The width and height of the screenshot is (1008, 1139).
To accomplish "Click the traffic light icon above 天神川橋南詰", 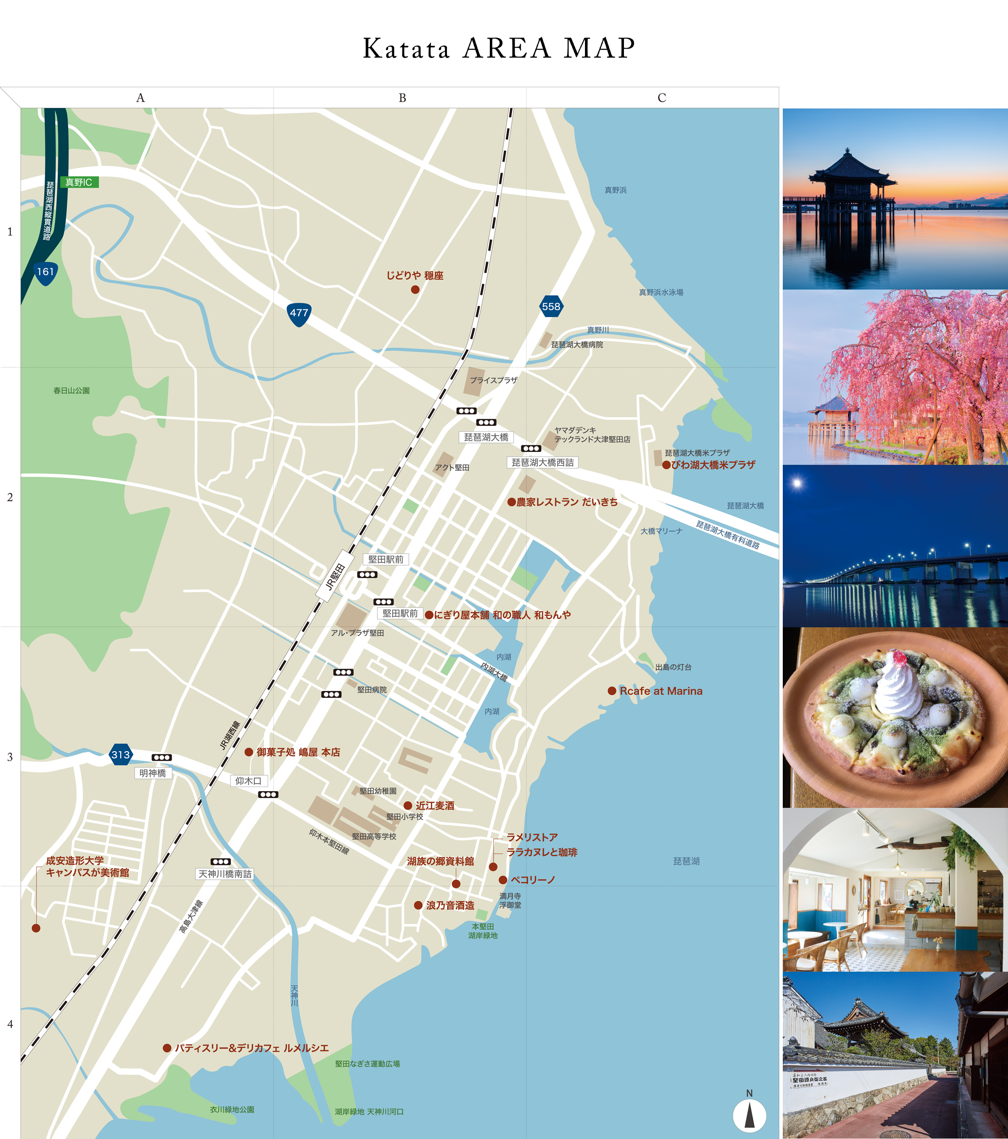I will click(220, 861).
